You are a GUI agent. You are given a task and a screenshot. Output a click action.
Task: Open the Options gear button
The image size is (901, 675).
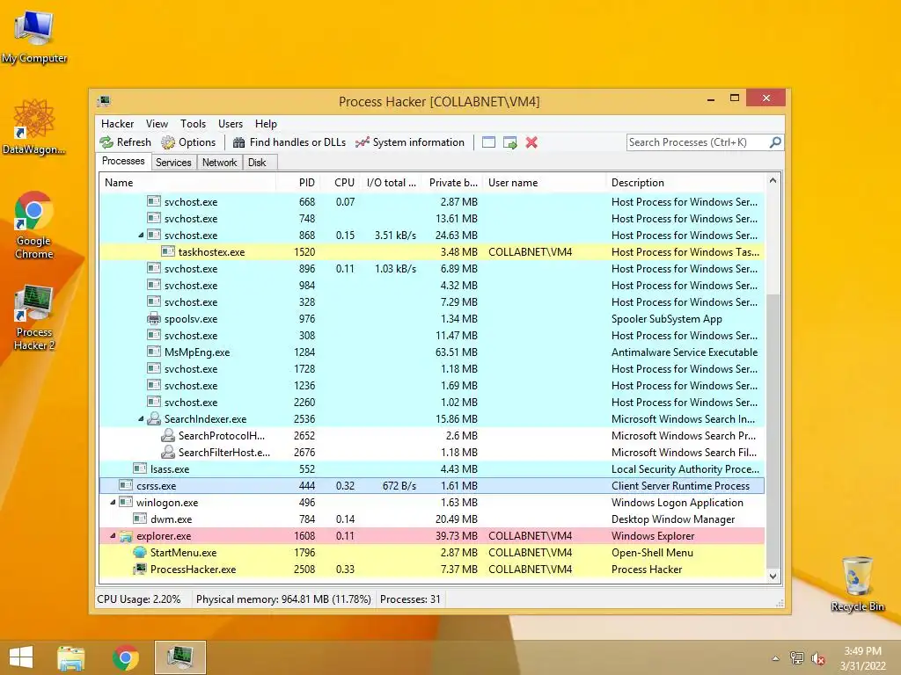(x=188, y=142)
